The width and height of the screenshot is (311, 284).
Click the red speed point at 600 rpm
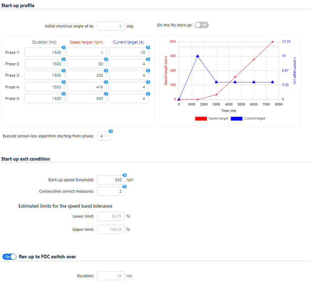(x=273, y=42)
